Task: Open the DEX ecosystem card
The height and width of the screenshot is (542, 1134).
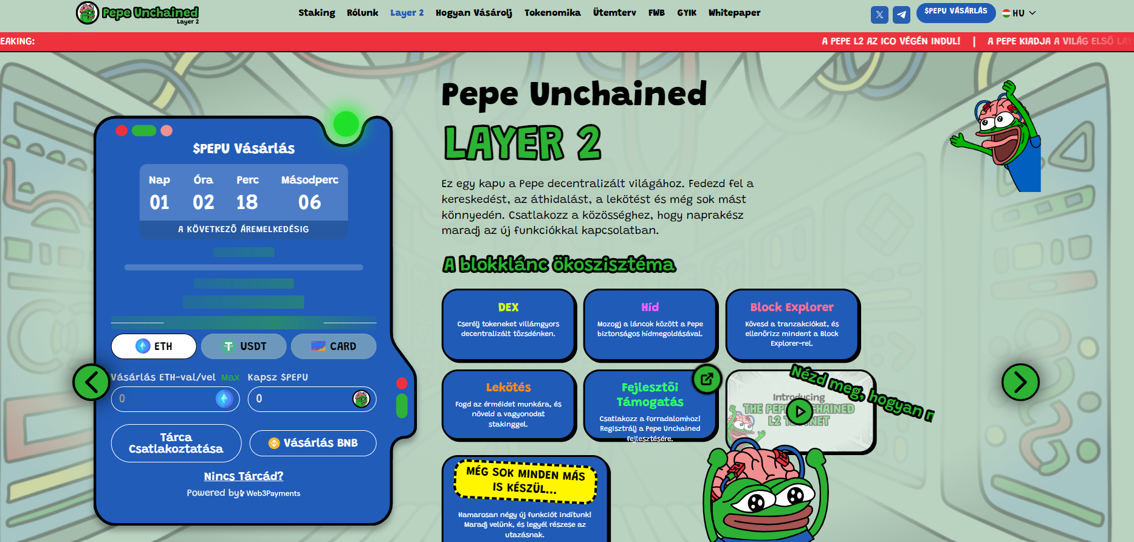Action: (x=509, y=324)
